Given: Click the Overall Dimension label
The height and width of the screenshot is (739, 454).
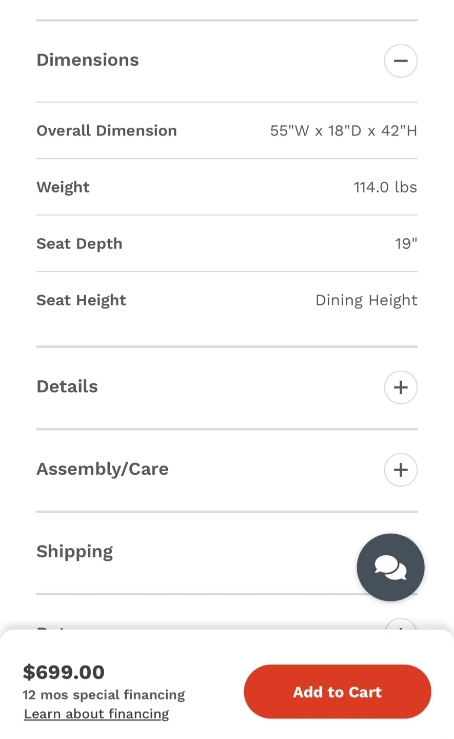Looking at the screenshot, I should pyautogui.click(x=107, y=131).
